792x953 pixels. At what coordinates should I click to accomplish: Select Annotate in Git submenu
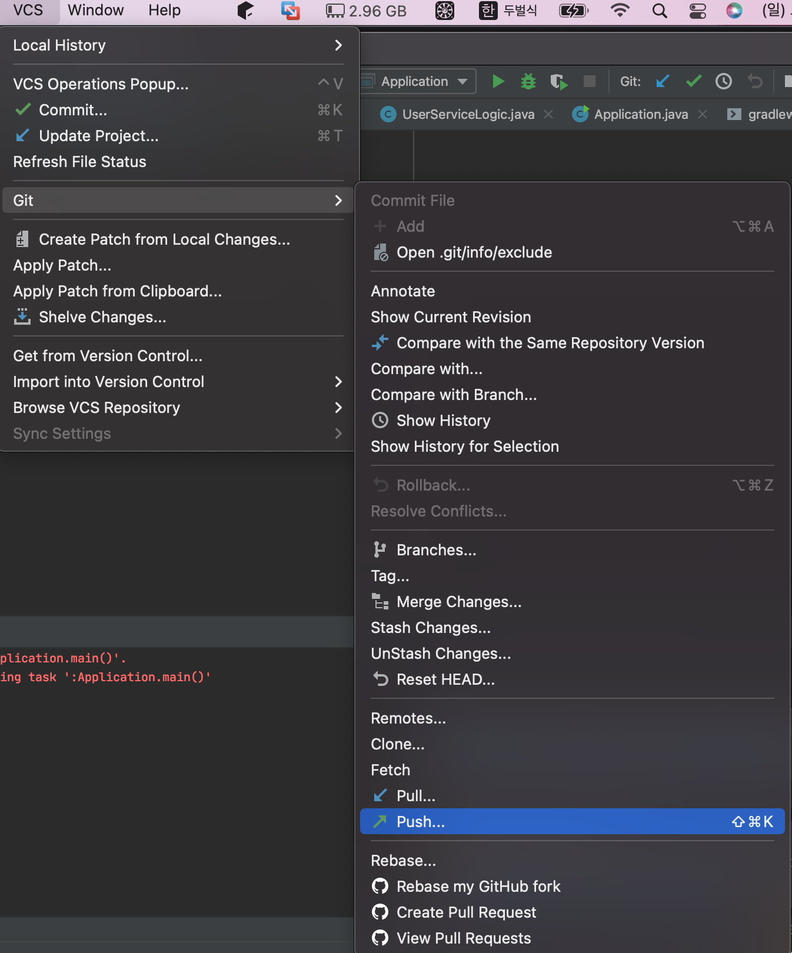coord(572,291)
